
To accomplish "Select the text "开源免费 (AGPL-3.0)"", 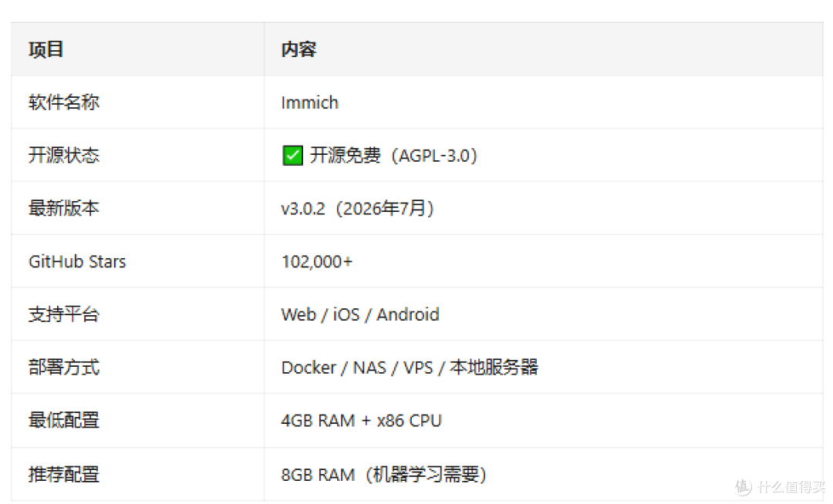I will coord(393,156).
